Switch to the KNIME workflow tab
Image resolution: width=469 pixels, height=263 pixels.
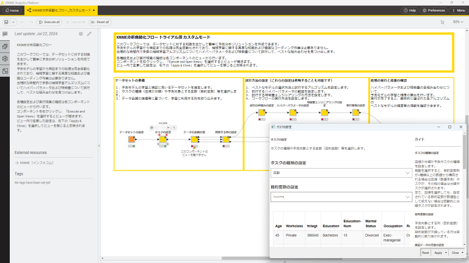point(61,10)
